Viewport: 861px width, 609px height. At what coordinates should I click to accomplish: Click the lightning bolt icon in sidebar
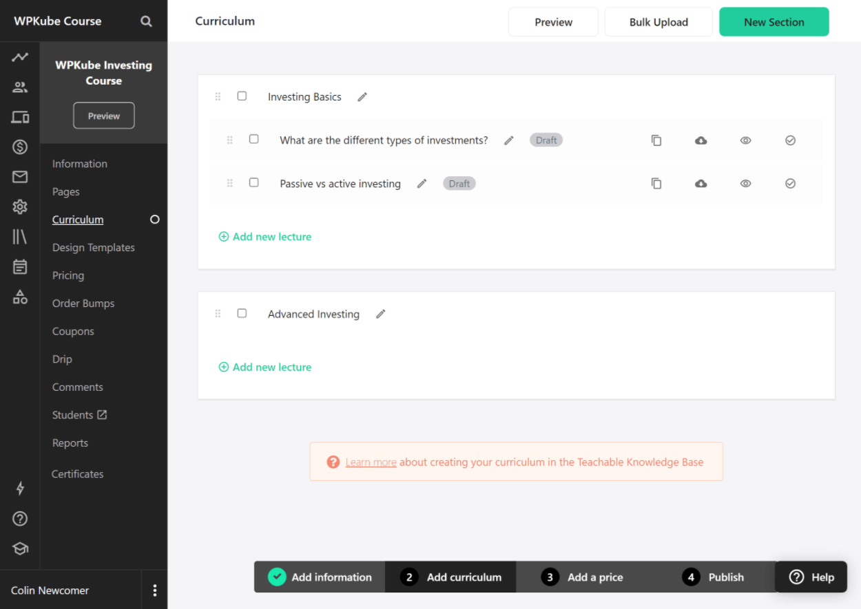(20, 489)
